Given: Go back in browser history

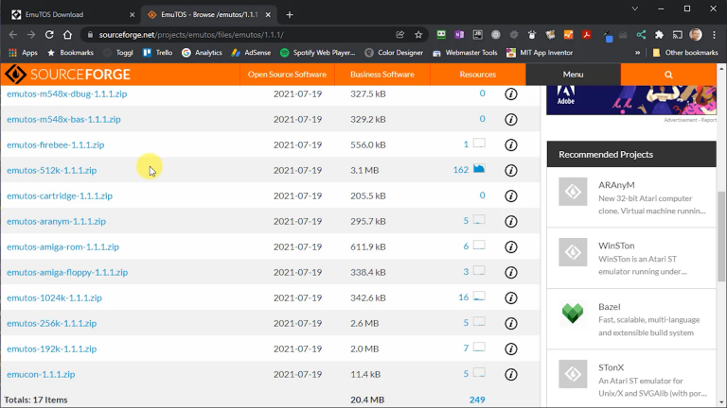Looking at the screenshot, I should point(13,35).
